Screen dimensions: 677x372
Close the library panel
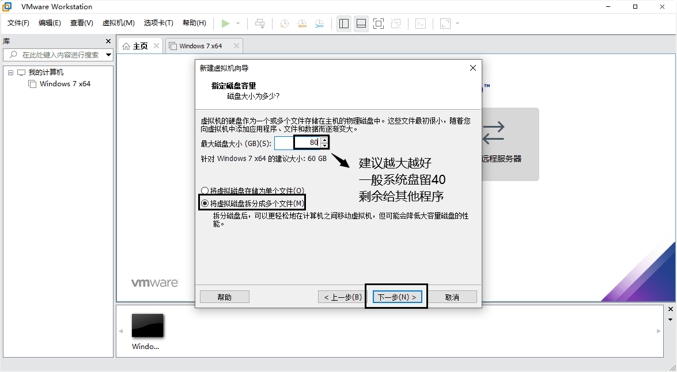(x=108, y=41)
